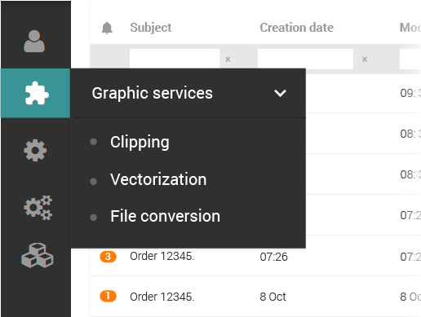421x317 pixels.
Task: Choose Clipping from the submenu
Action: (x=140, y=142)
